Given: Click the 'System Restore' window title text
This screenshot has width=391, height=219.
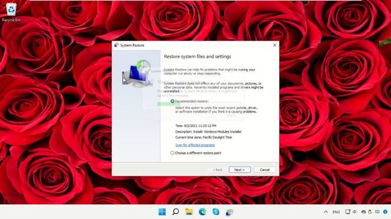Looking at the screenshot, I should (x=132, y=46).
